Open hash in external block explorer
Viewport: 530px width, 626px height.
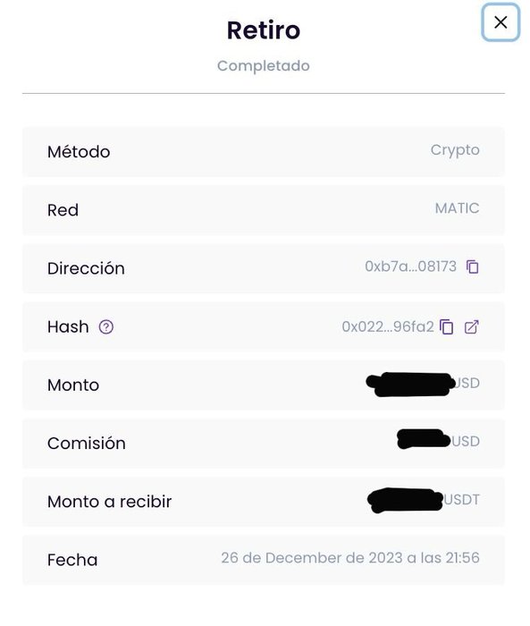472,327
